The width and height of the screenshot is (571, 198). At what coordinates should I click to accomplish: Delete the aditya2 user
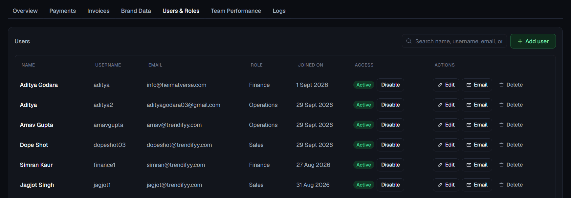tap(511, 105)
